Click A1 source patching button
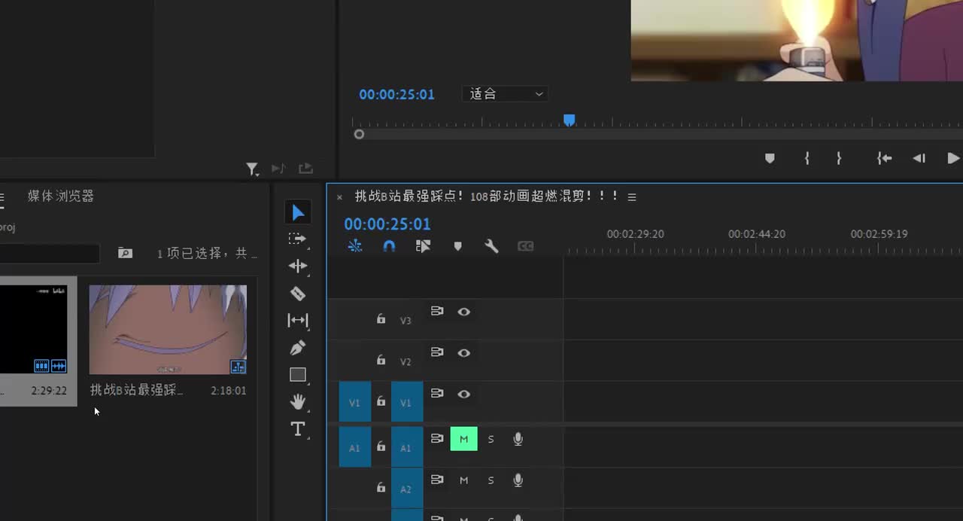The height and width of the screenshot is (521, 963). 355,447
